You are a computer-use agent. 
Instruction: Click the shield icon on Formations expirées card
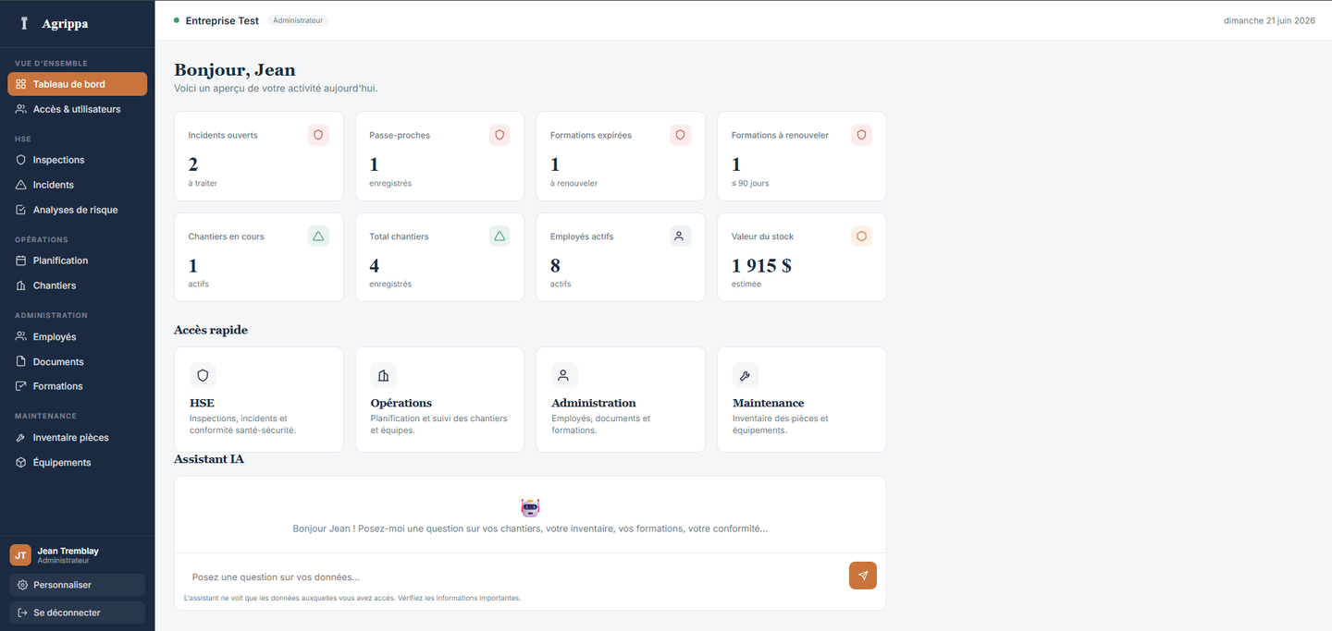pos(681,135)
